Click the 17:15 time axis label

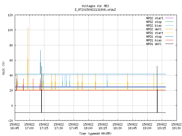point(44,128)
